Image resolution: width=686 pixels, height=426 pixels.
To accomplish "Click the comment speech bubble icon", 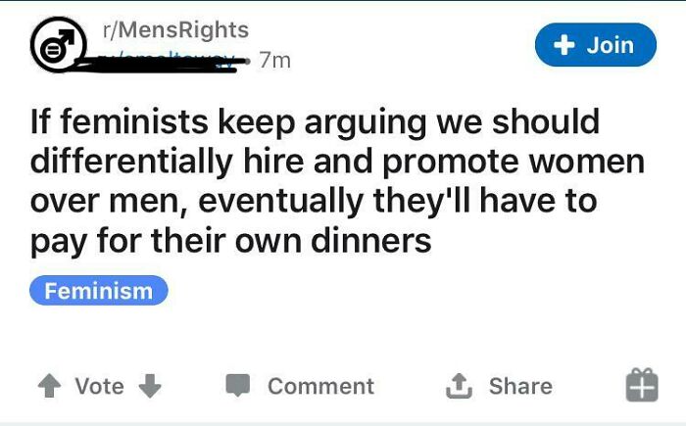I will click(240, 386).
